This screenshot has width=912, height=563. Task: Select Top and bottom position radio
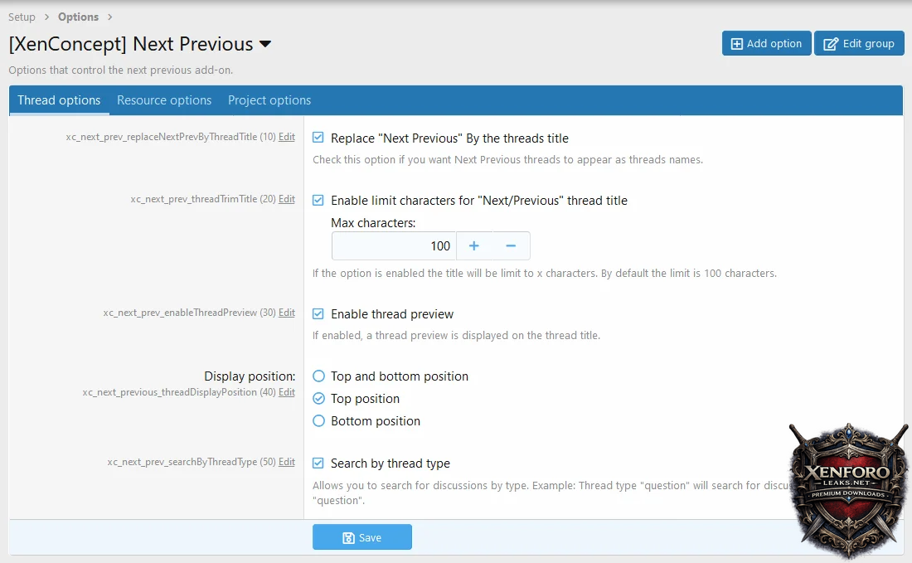(x=318, y=376)
